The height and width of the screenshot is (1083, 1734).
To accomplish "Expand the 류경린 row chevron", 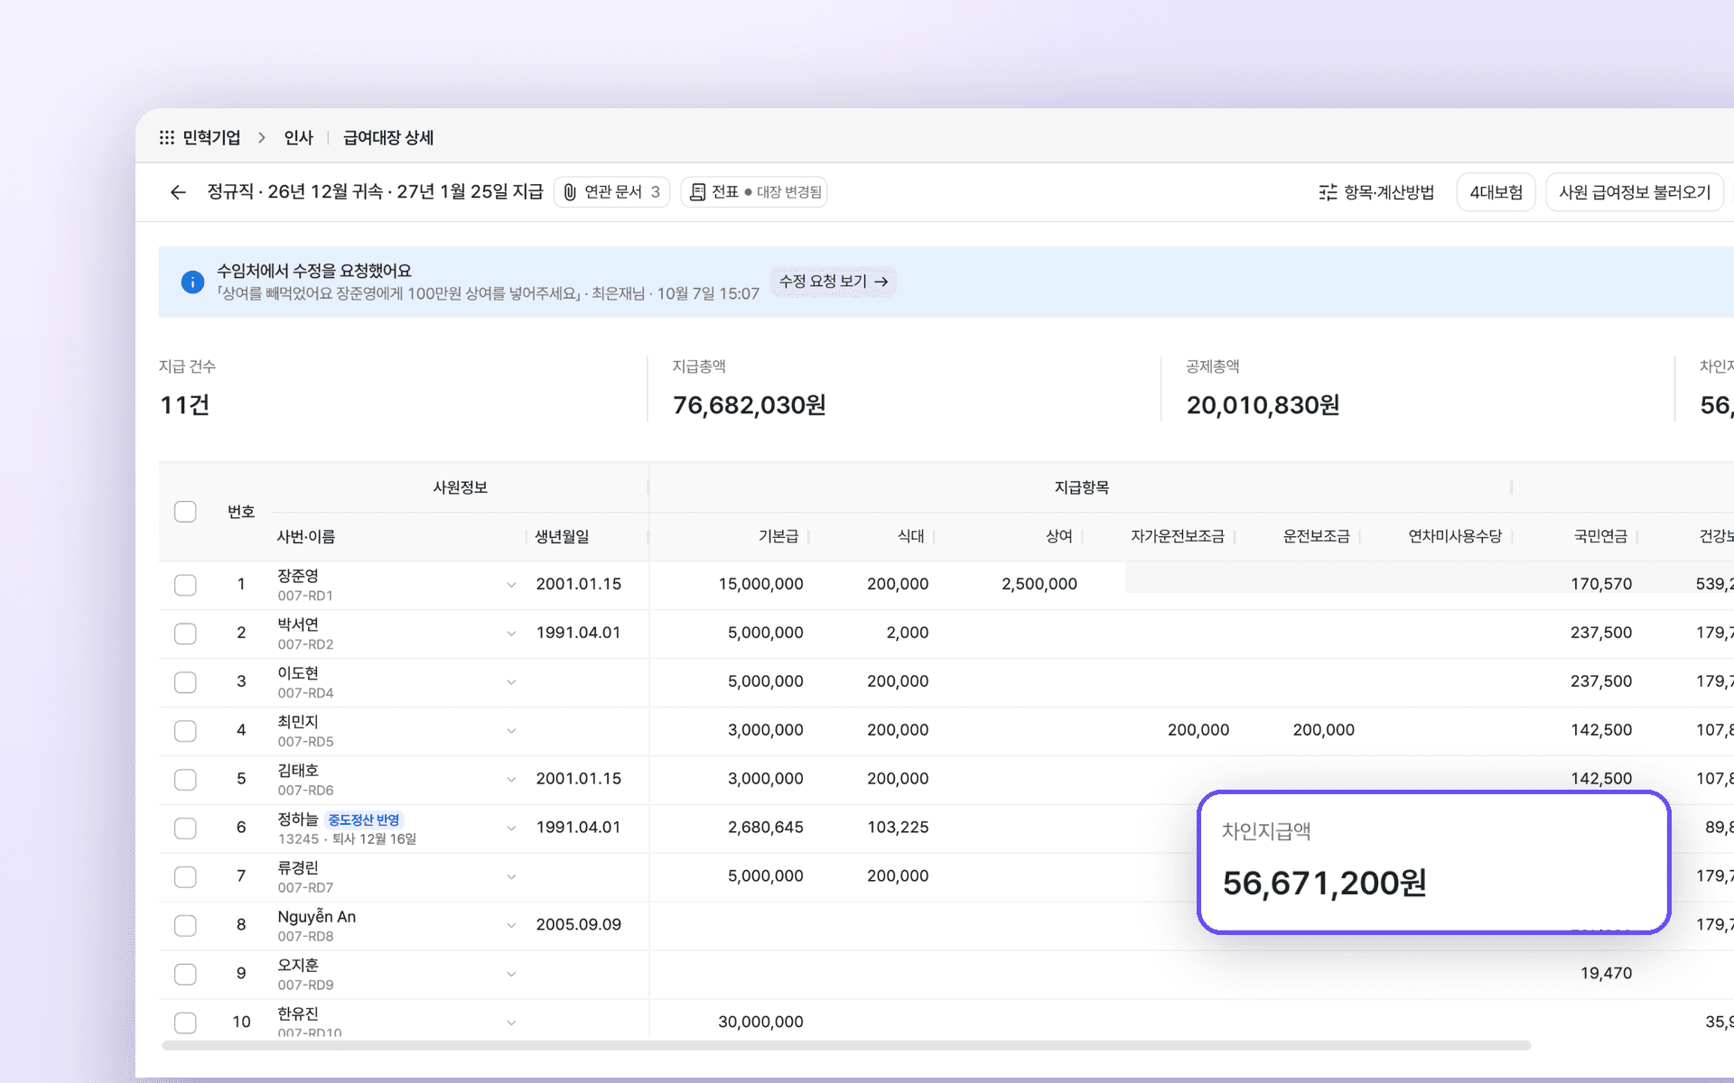I will pyautogui.click(x=511, y=877).
